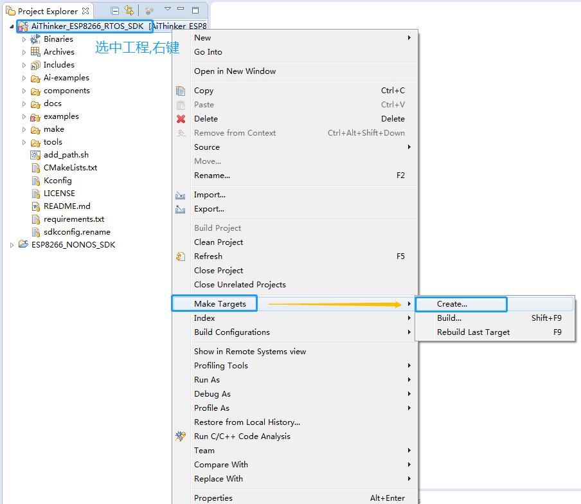Click the red Delete X icon
Image resolution: width=581 pixels, height=504 pixels.
point(181,119)
